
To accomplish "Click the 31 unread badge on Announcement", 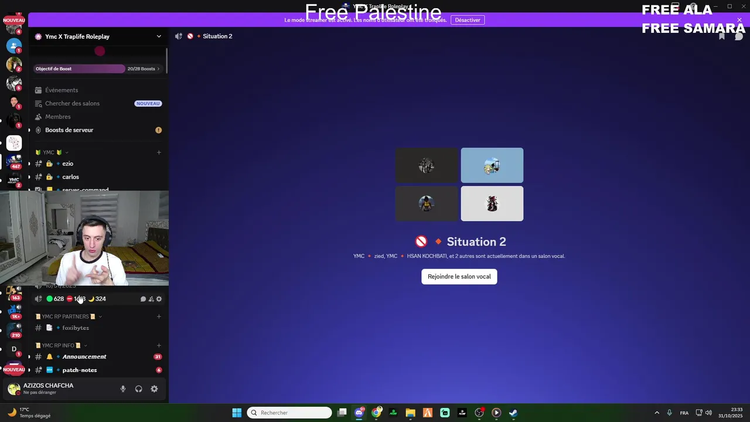I will 158,356.
